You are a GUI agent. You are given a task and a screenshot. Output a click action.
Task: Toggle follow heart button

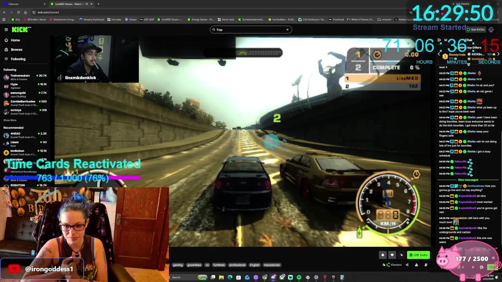[392, 255]
